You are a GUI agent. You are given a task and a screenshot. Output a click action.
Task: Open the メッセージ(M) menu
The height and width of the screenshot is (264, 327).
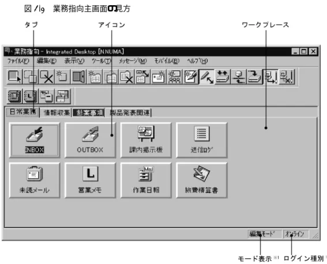pos(133,61)
